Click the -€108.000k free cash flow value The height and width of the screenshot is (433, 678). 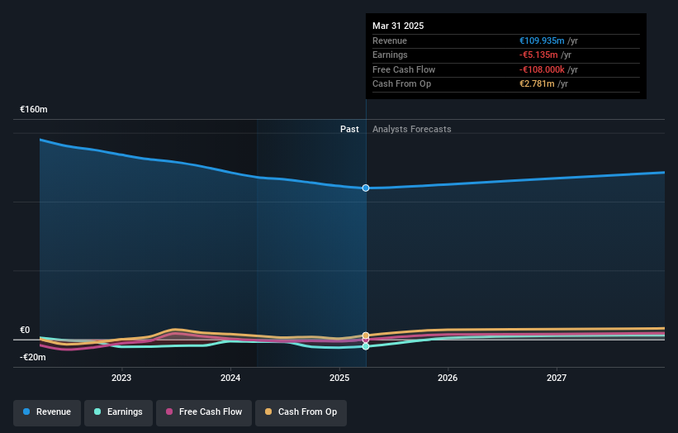coord(542,69)
